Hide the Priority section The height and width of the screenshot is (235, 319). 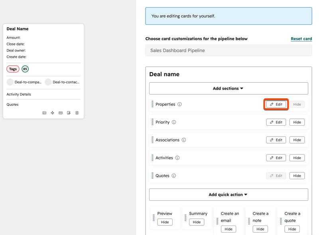tap(297, 122)
